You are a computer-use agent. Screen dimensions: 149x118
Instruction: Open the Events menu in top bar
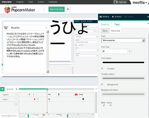41,2
